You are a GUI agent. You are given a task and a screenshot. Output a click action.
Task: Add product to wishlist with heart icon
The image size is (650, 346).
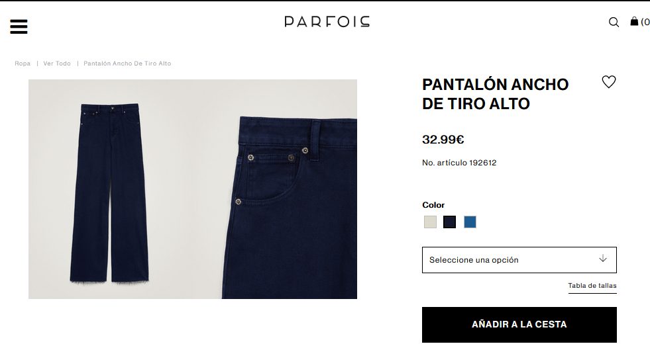608,82
